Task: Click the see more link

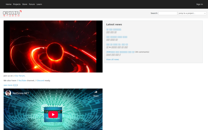Action: [8, 85]
